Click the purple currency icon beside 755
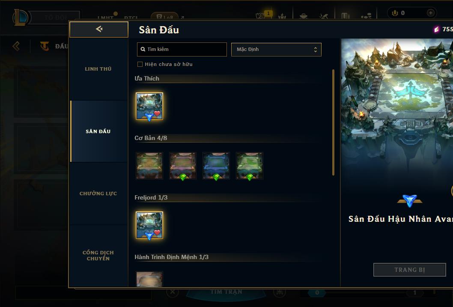 pyautogui.click(x=436, y=29)
